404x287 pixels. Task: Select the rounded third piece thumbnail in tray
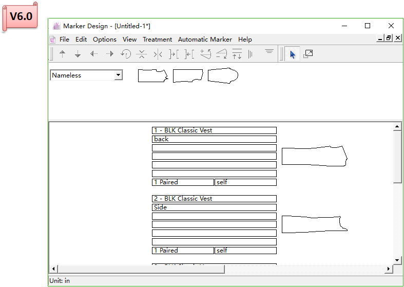tap(223, 76)
